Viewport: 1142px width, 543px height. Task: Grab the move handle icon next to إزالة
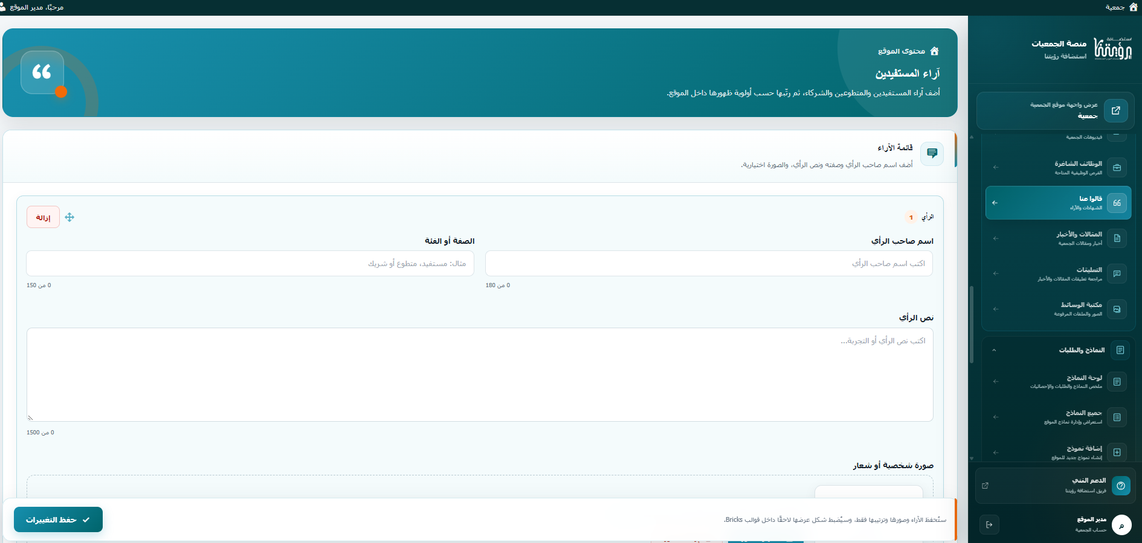pos(69,217)
